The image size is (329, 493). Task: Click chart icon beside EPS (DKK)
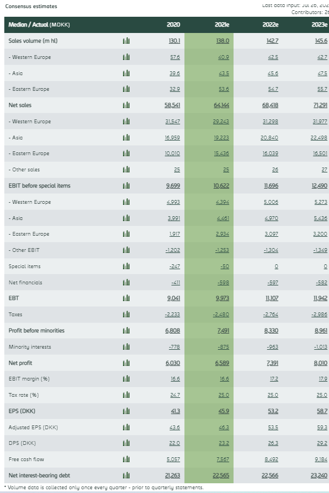(126, 411)
